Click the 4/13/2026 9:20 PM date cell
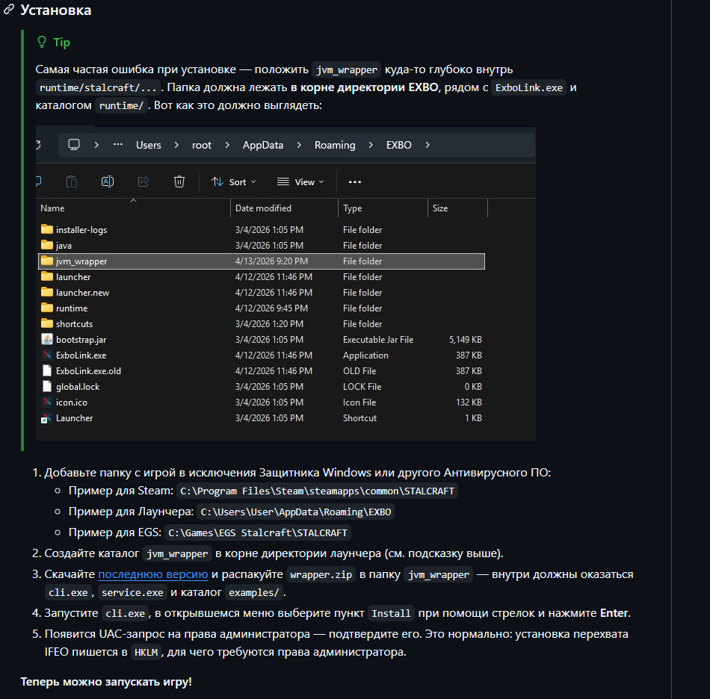The height and width of the screenshot is (699, 710). (271, 261)
